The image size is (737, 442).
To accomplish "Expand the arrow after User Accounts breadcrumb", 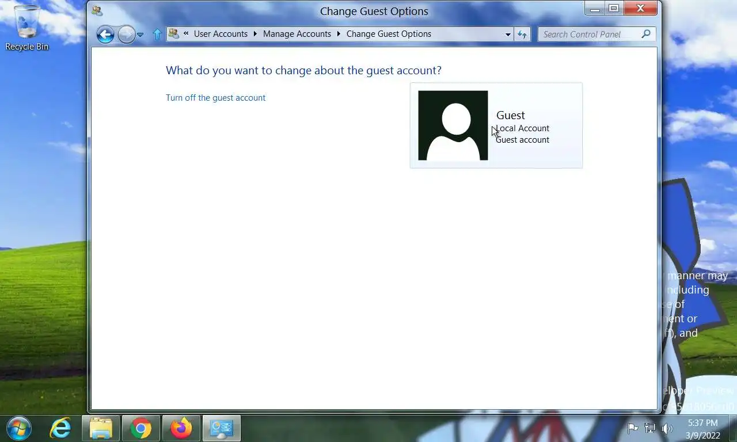I will click(255, 34).
